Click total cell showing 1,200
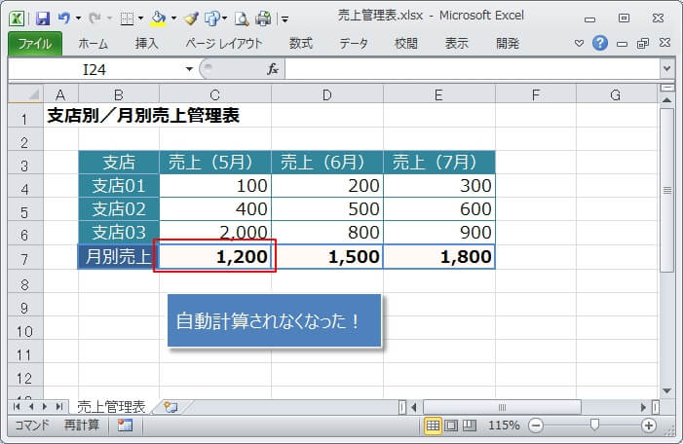The height and width of the screenshot is (444, 683). pos(215,257)
